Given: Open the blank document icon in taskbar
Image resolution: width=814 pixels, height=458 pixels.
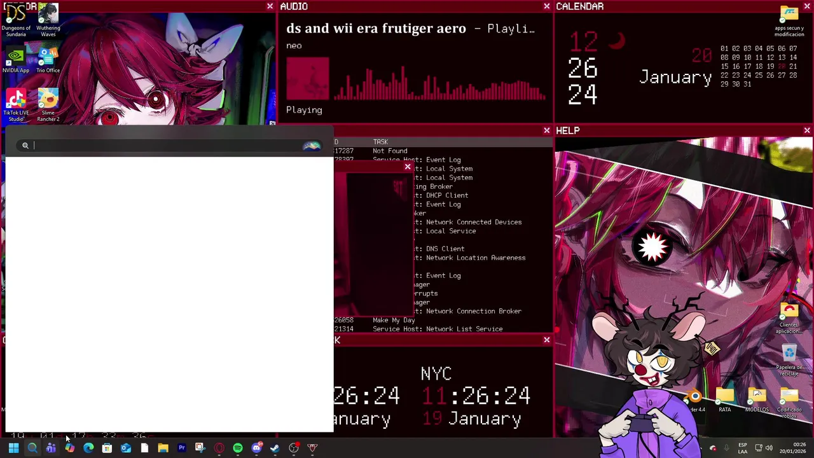Looking at the screenshot, I should pos(144,448).
